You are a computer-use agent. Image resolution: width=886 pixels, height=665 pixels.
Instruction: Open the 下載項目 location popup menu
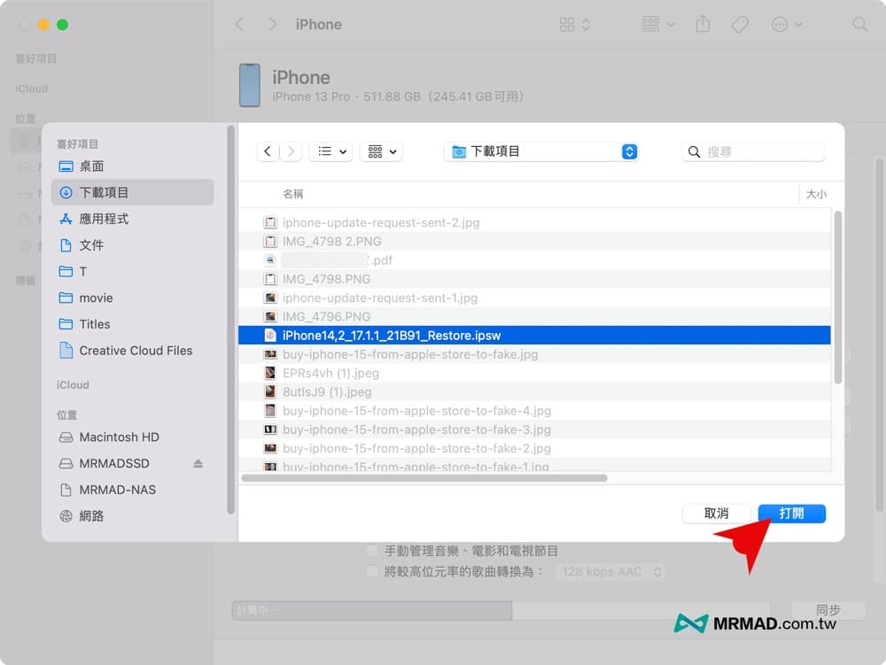[x=541, y=151]
